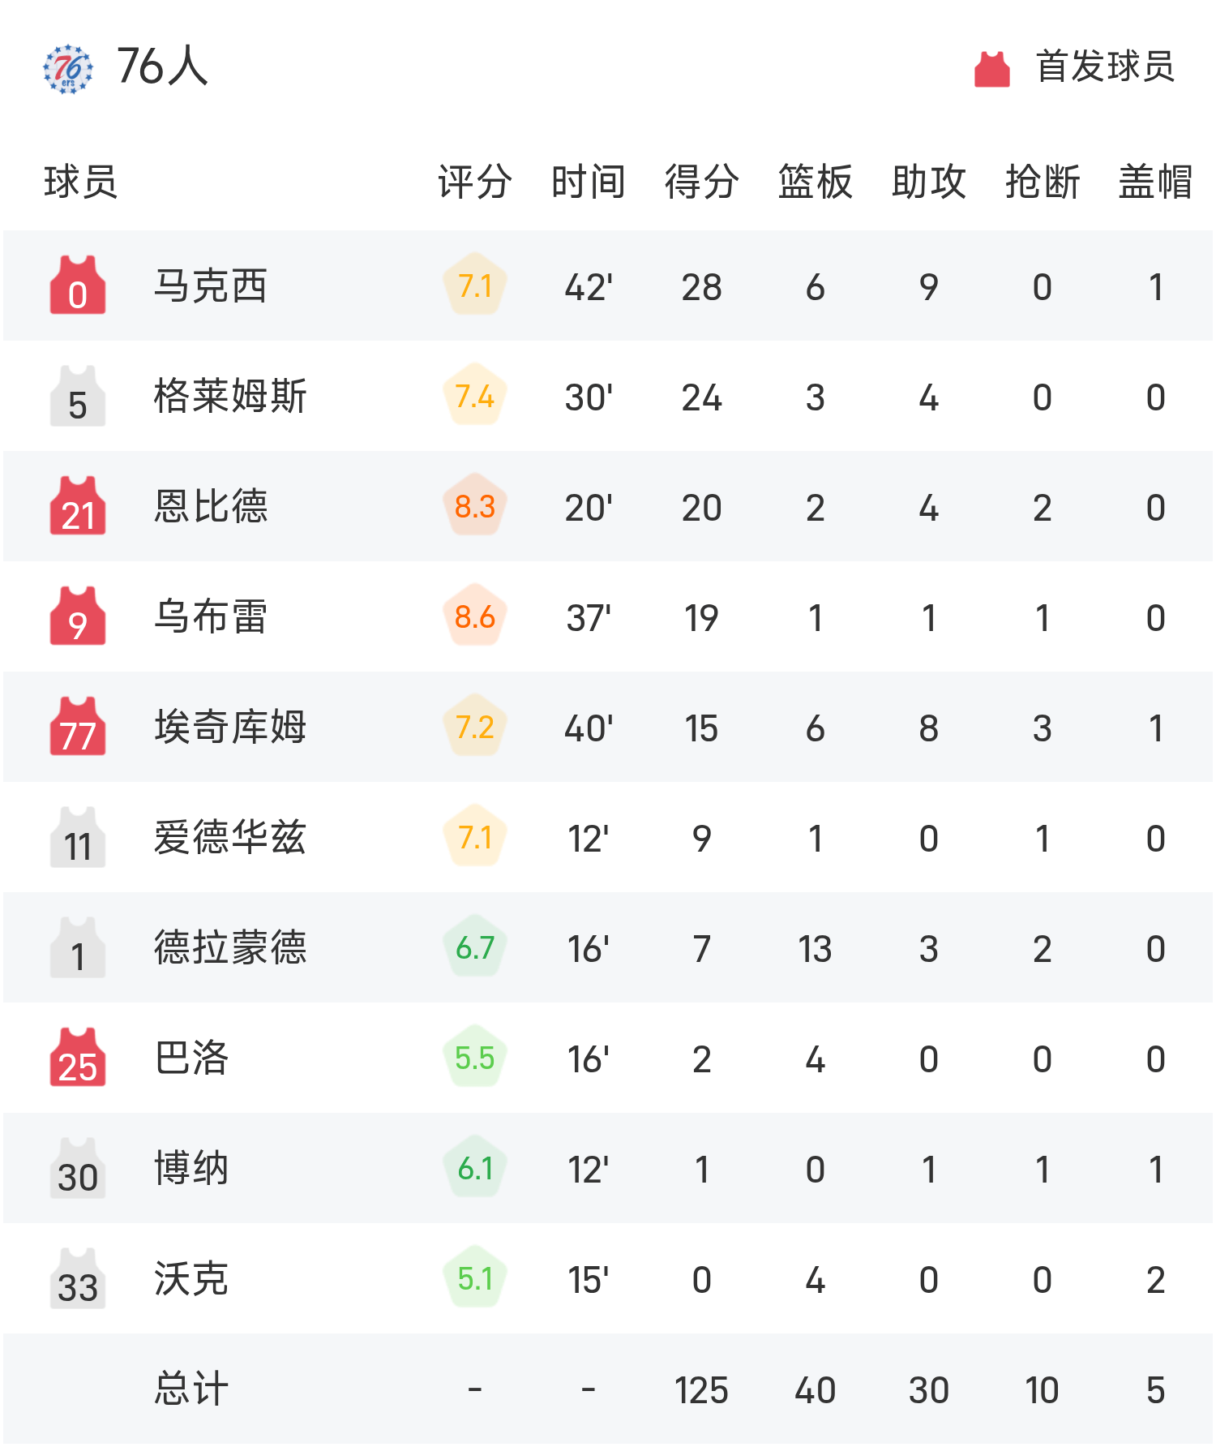Click the 总计 totals row label
Image resolution: width=1216 pixels, height=1447 pixels.
tap(191, 1389)
